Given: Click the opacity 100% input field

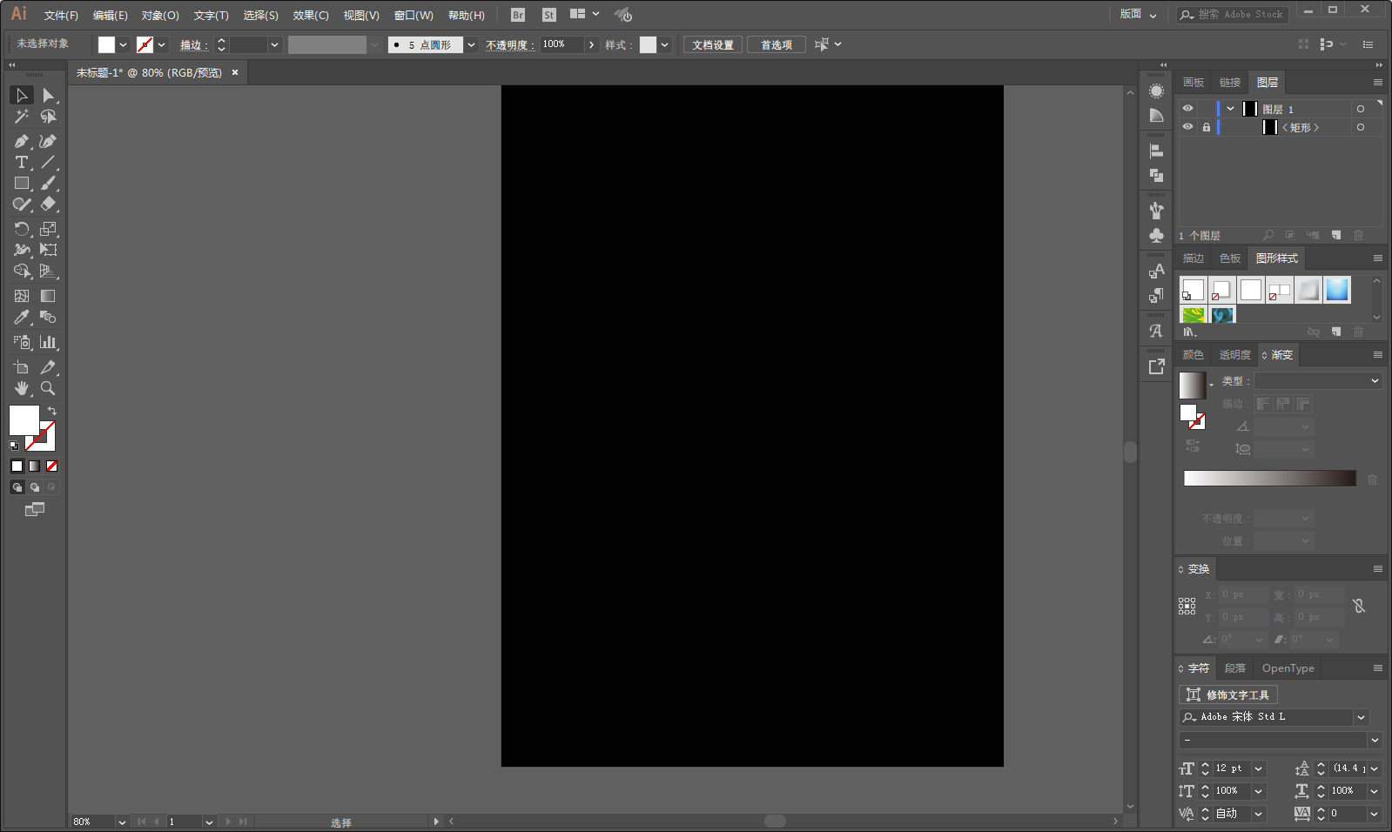Looking at the screenshot, I should 562,44.
